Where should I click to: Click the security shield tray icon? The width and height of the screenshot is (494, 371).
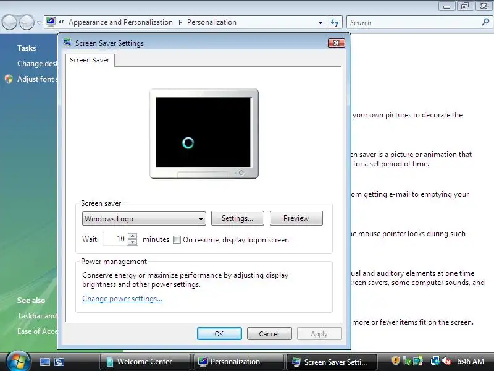point(395,360)
